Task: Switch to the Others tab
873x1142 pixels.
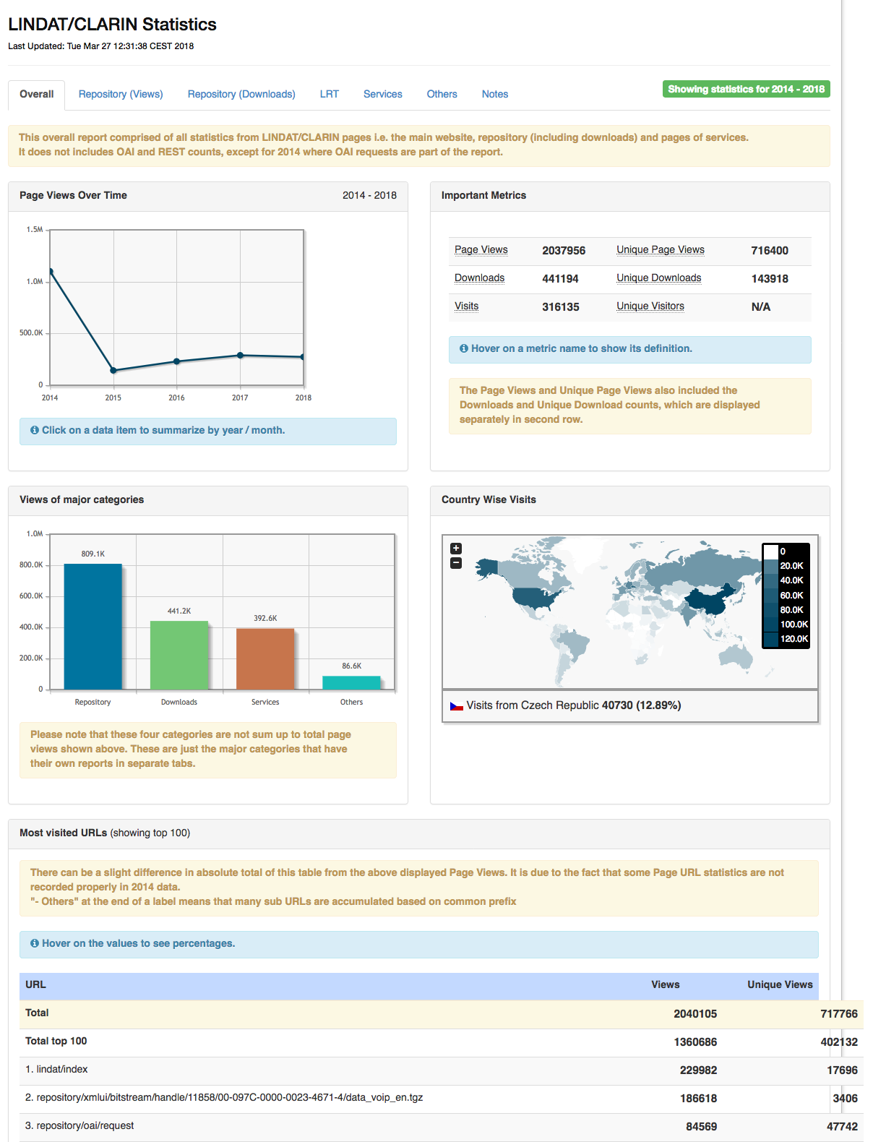Action: (x=442, y=95)
